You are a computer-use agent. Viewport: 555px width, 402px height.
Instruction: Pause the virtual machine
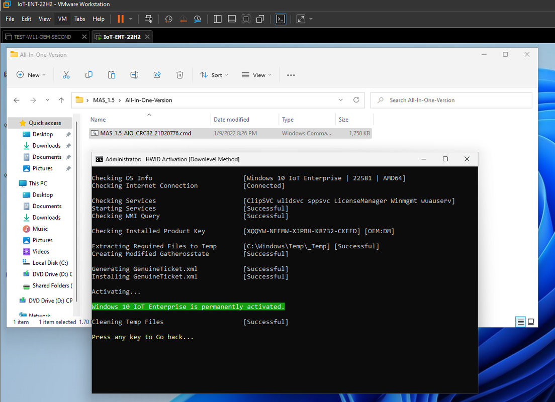click(x=121, y=19)
